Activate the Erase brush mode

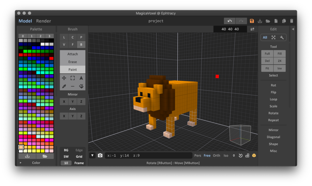point(72,62)
